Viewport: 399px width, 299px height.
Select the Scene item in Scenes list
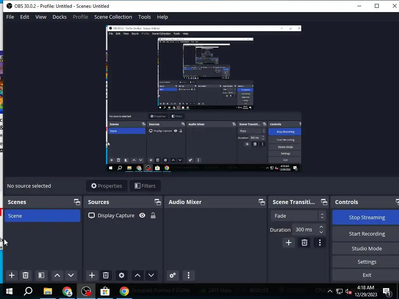click(42, 216)
